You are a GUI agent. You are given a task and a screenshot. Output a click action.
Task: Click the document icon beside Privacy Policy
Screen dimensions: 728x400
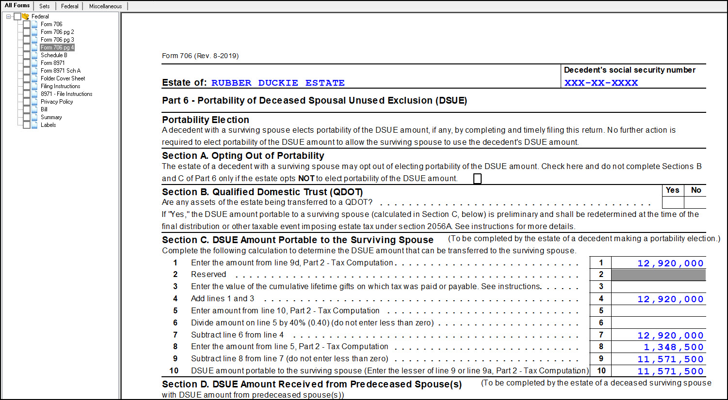(34, 102)
